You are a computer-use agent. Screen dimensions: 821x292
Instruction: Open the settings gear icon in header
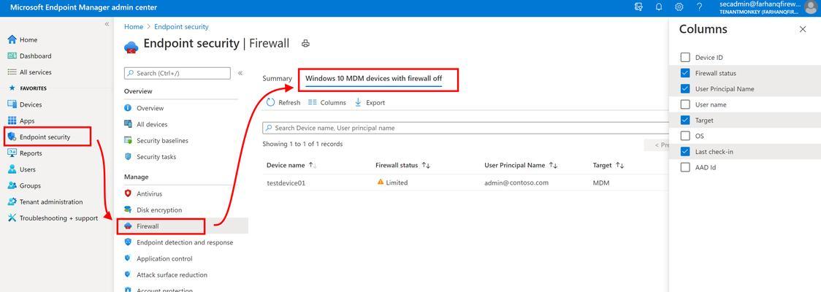(679, 7)
